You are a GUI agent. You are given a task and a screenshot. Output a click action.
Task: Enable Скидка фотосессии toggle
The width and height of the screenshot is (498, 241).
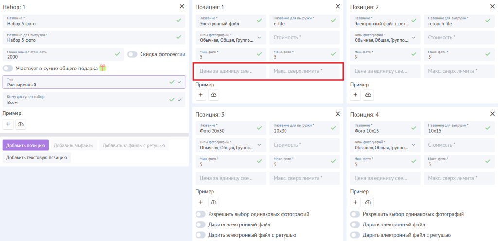[x=132, y=54]
